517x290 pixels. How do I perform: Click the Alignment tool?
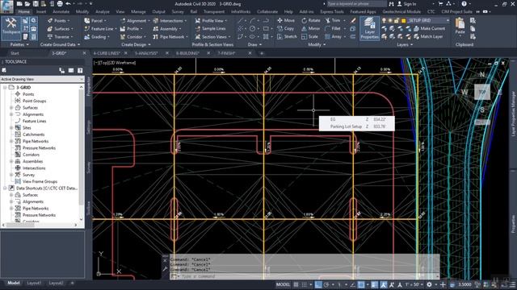(134, 21)
